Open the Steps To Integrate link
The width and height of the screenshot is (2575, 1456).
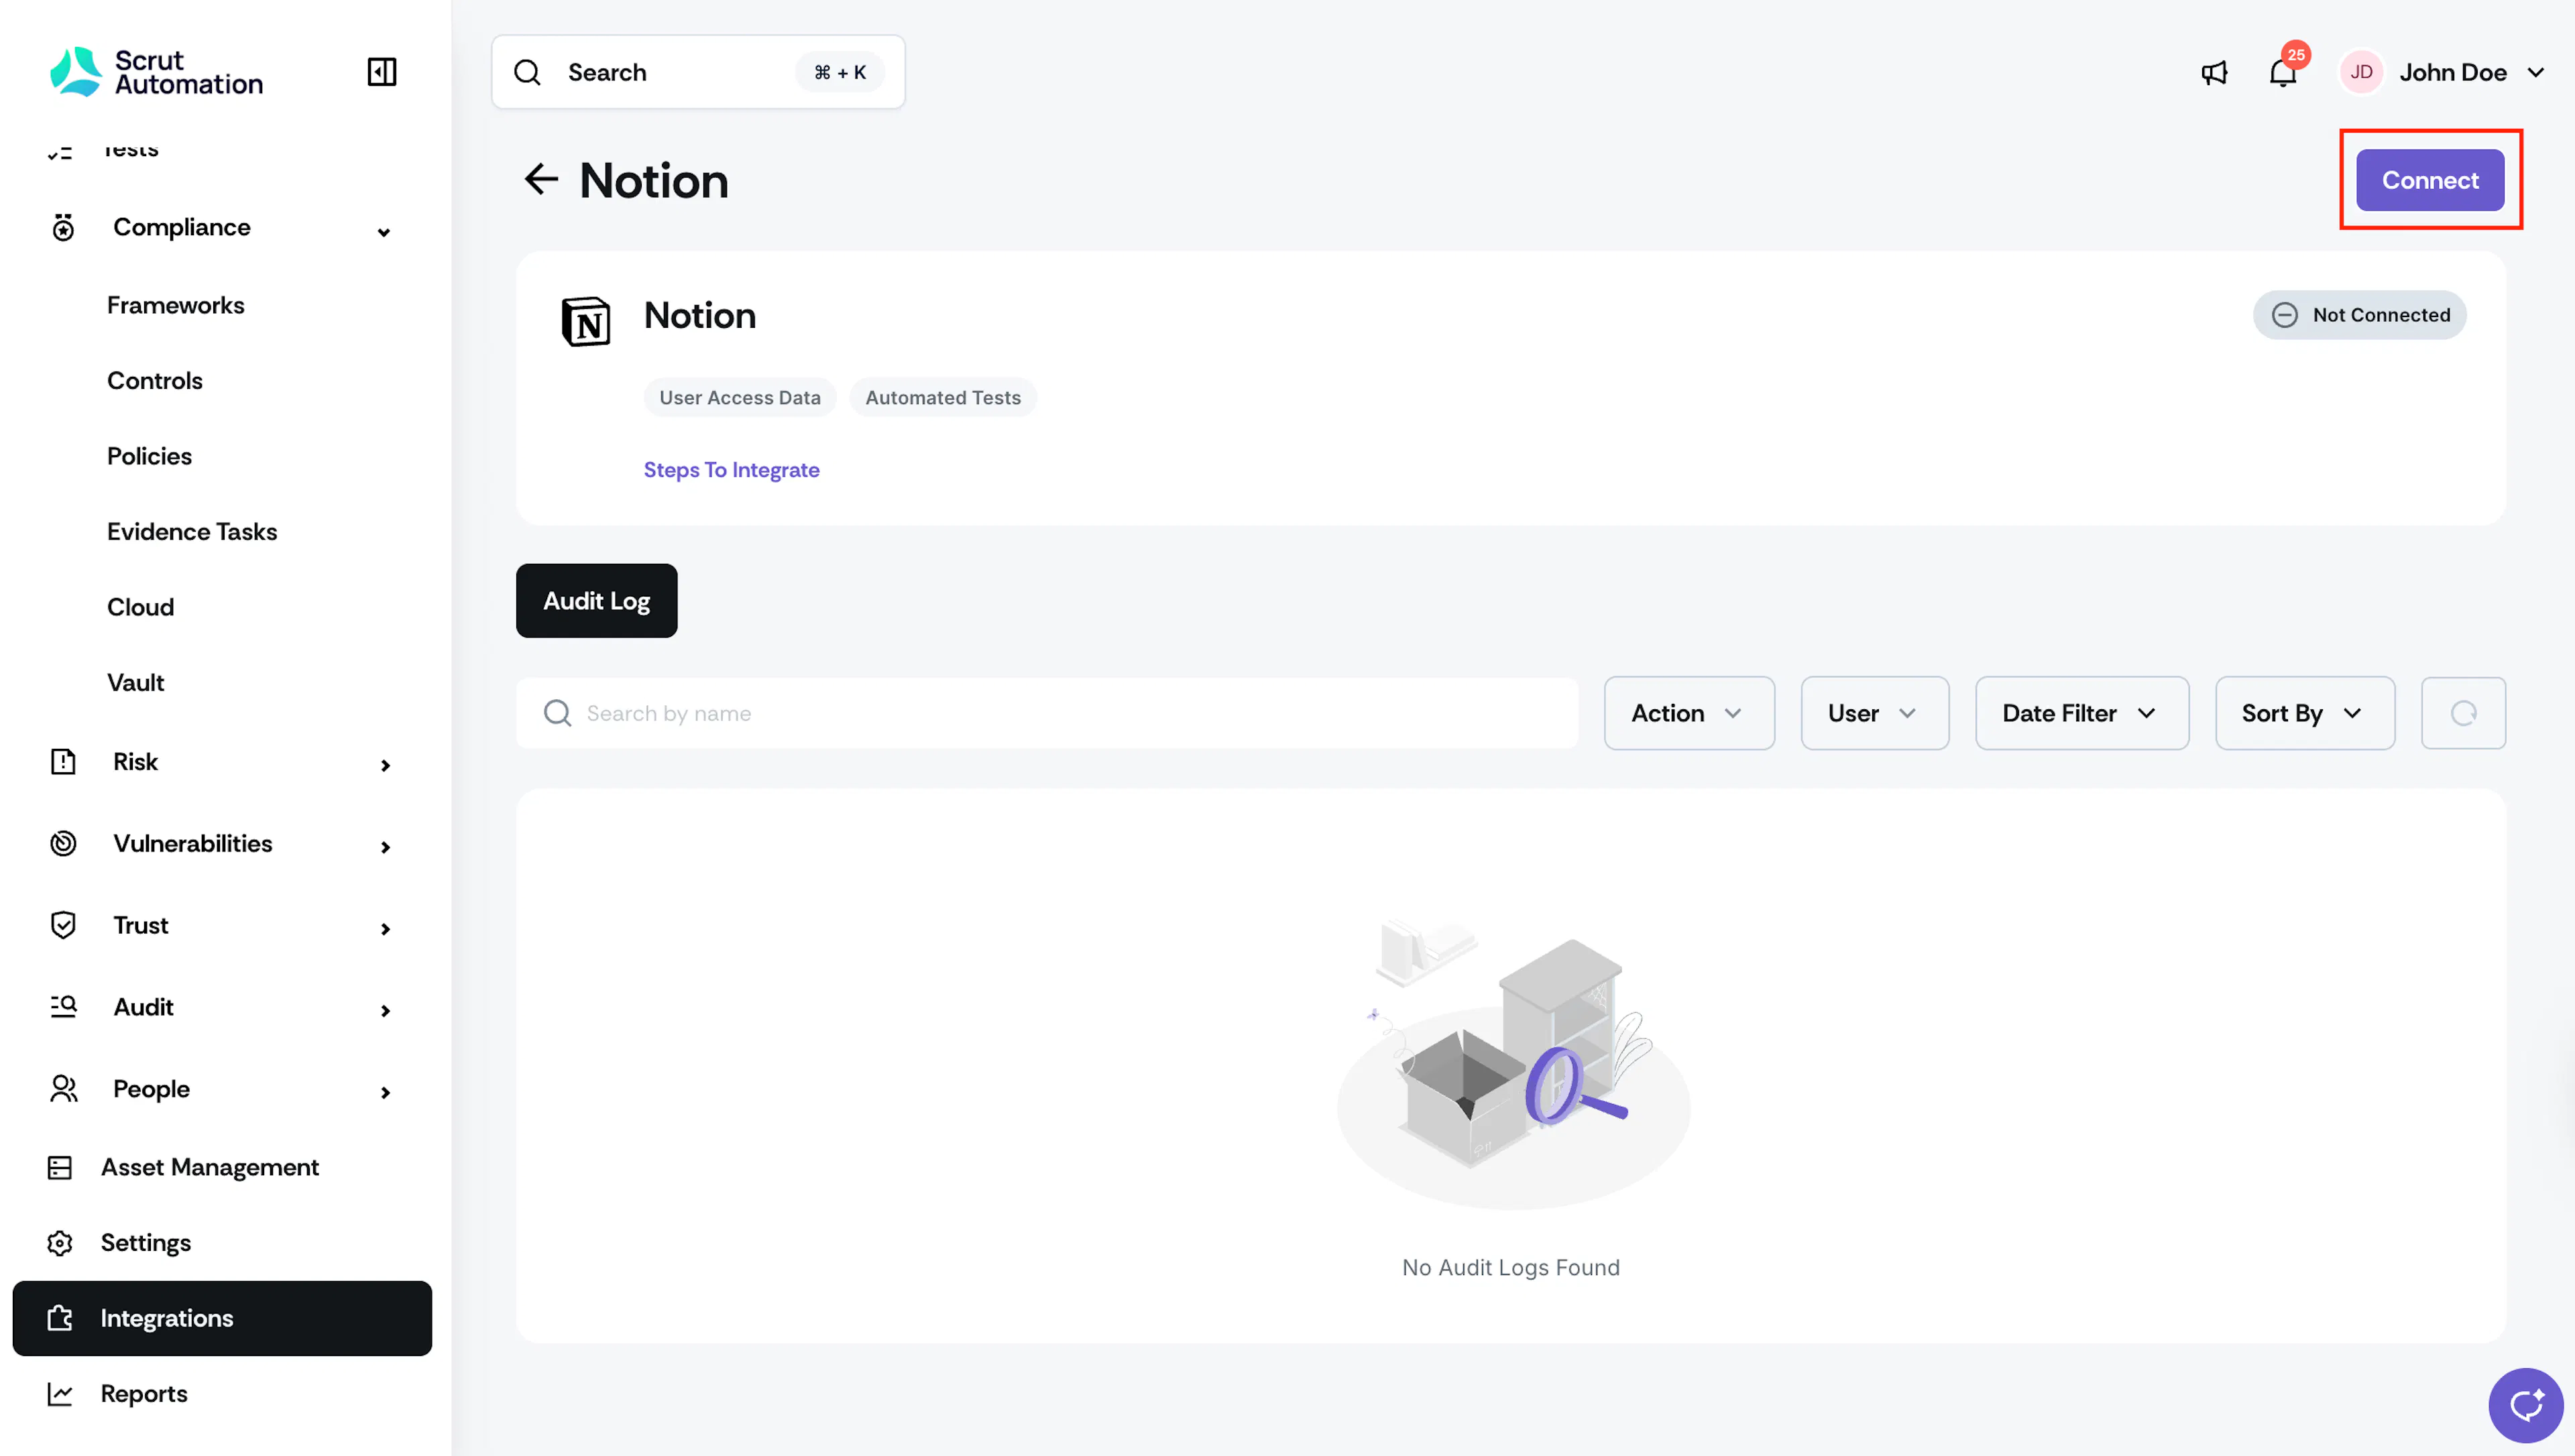731,469
